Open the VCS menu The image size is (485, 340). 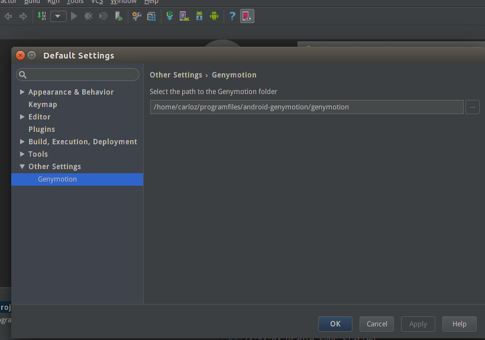click(97, 2)
